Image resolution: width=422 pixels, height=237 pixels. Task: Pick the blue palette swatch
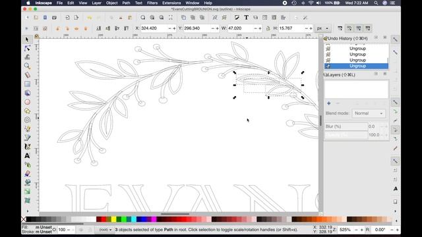(x=144, y=219)
